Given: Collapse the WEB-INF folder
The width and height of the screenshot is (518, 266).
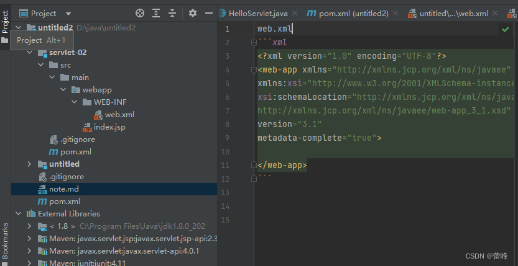Looking at the screenshot, I should pyautogui.click(x=75, y=102).
